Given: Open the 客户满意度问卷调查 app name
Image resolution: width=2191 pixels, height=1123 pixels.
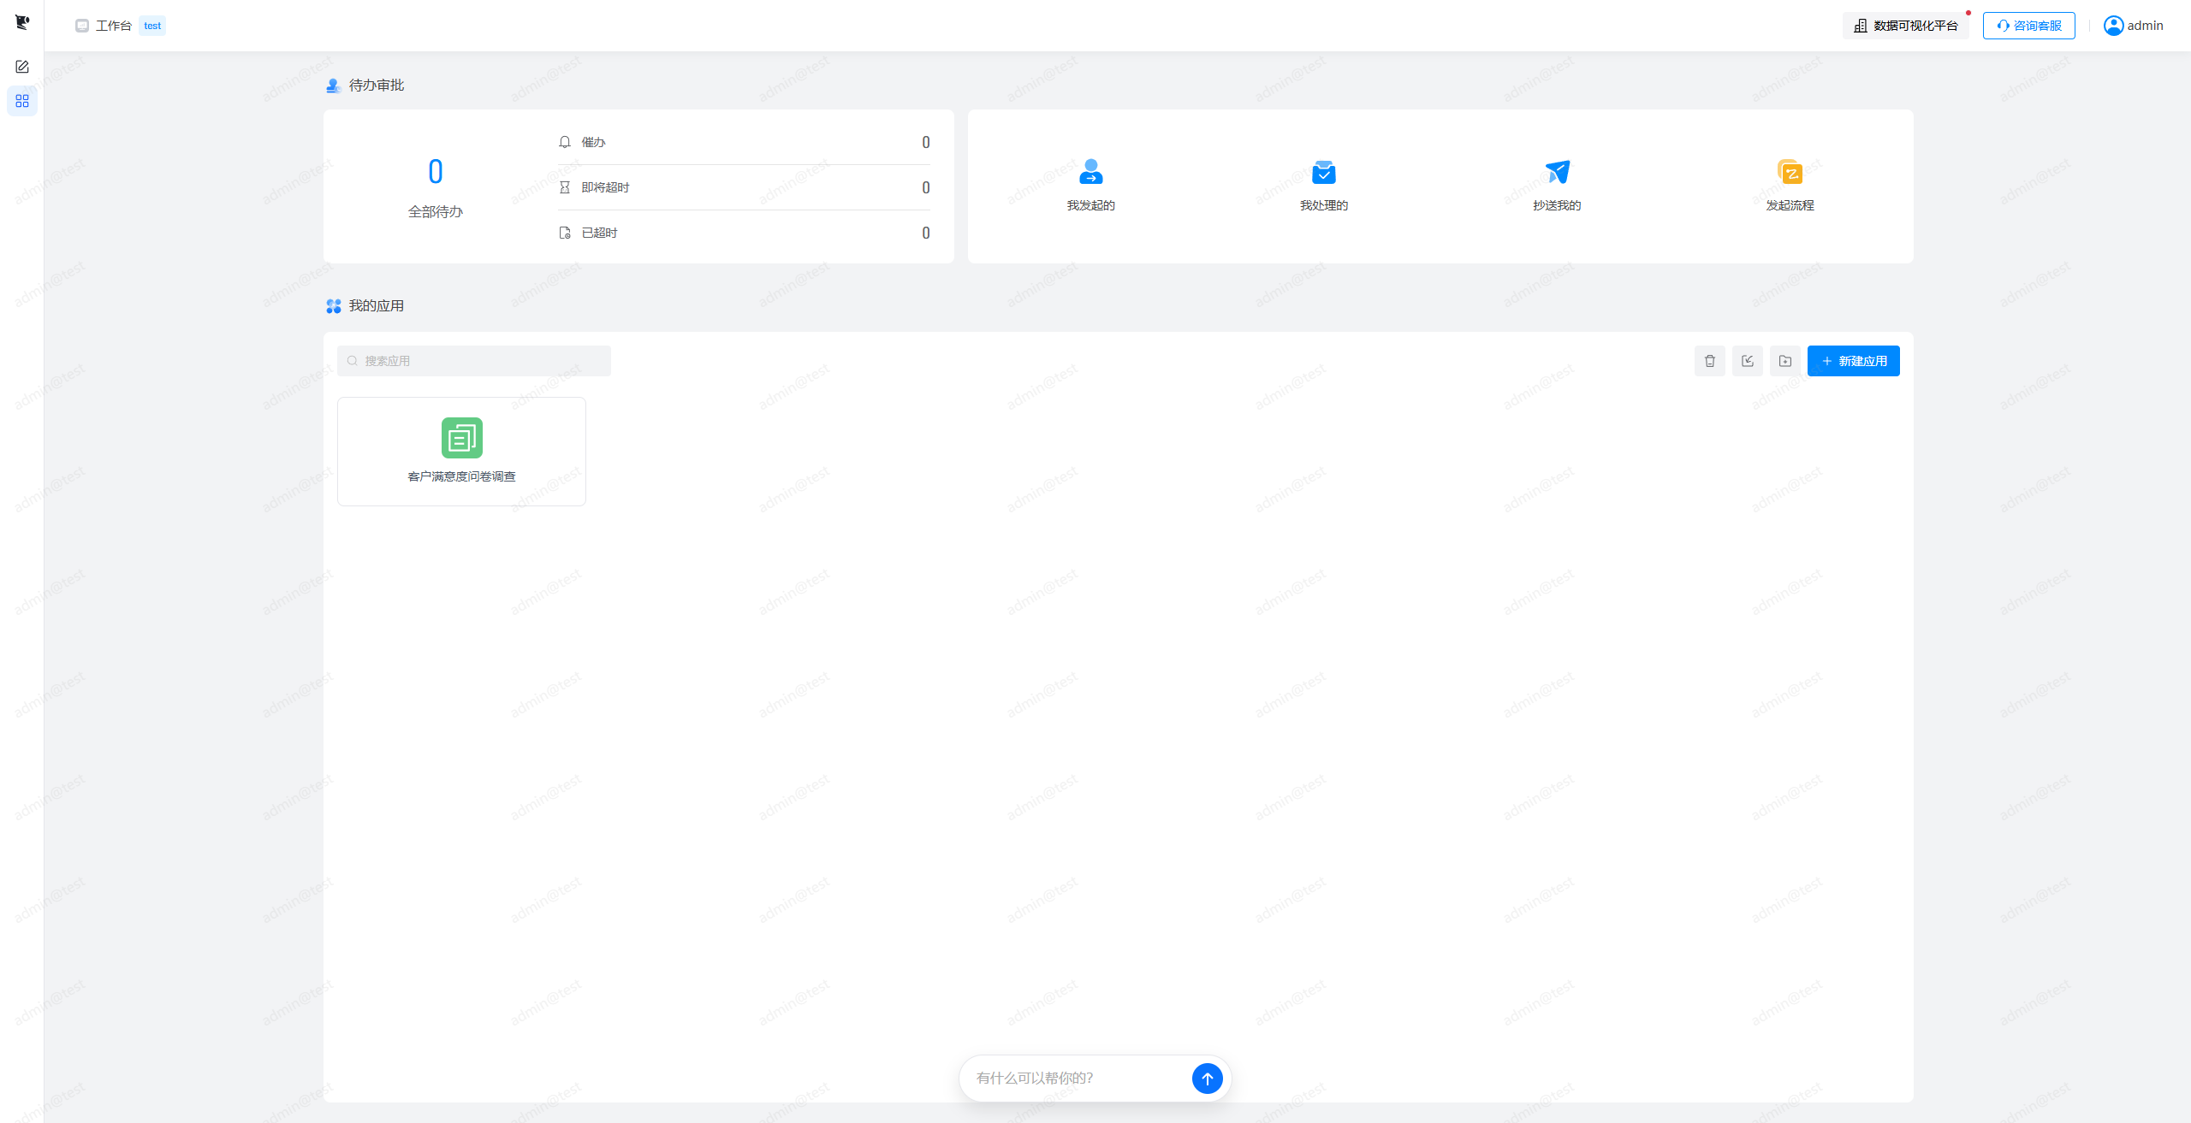Looking at the screenshot, I should tap(462, 476).
